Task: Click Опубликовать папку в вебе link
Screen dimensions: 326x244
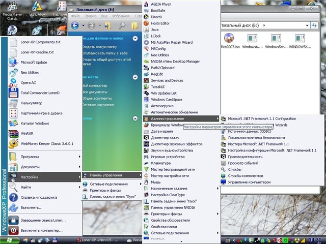Action: pyautogui.click(x=105, y=53)
